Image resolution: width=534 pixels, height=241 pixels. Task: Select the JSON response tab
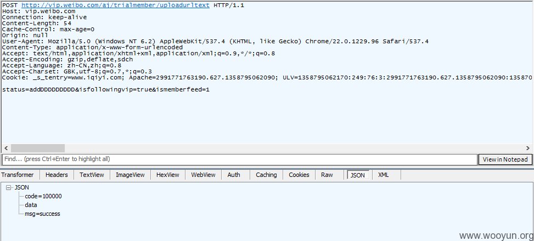[x=358, y=175]
